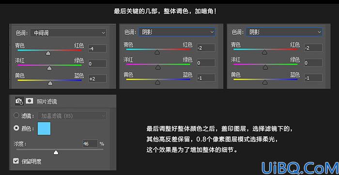Click the 洋红-绿色 slider handle in the rightmost 阴影 panel
The height and width of the screenshot is (175, 339).
pyautogui.click(x=265, y=67)
